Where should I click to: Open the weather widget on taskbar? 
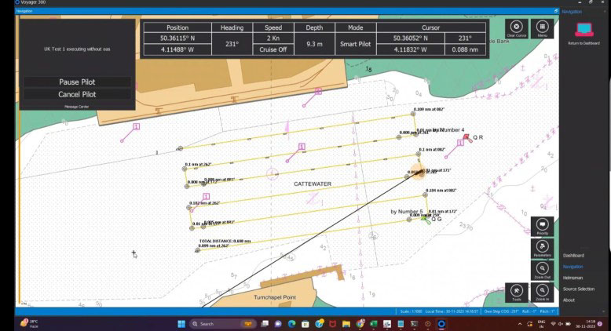(x=29, y=324)
